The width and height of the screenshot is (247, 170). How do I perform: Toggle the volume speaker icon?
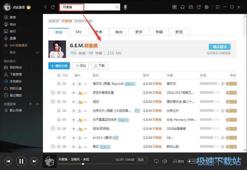[x=164, y=161]
